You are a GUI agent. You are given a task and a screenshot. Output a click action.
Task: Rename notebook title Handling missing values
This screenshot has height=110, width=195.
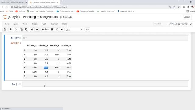click(41, 17)
